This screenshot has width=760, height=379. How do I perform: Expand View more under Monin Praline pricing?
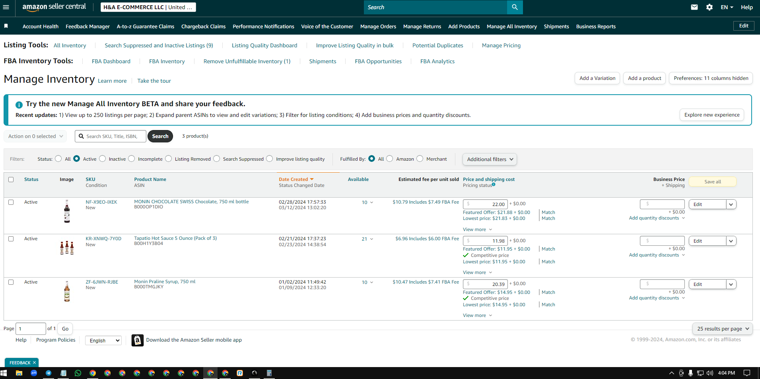click(x=478, y=315)
